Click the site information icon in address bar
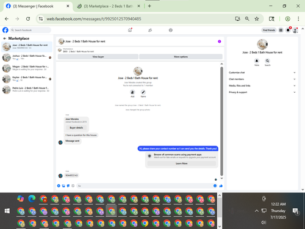 click(x=41, y=19)
